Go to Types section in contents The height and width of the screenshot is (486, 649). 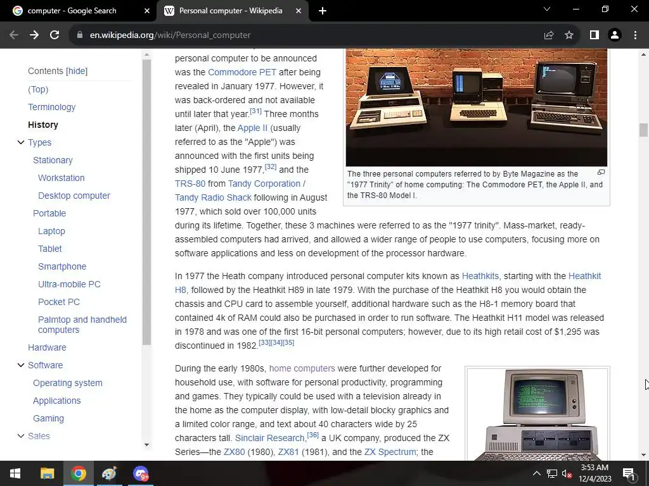[x=40, y=142]
